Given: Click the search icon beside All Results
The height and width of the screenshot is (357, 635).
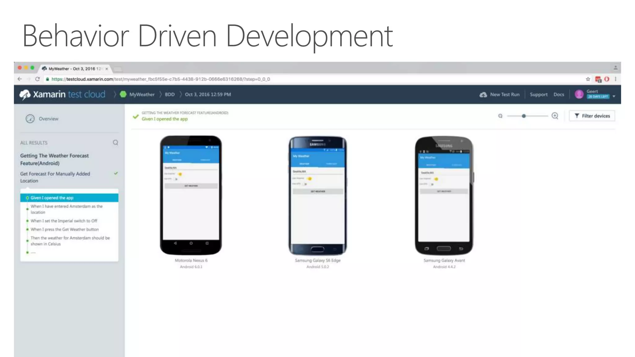Looking at the screenshot, I should pos(115,143).
